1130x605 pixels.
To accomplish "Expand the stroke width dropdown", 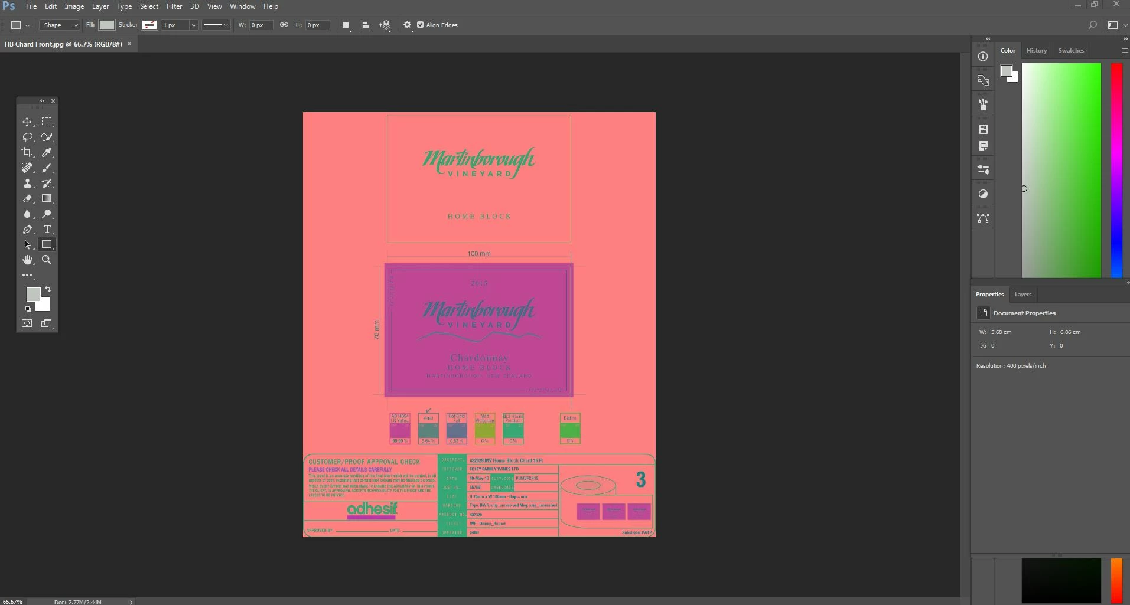I will coord(193,25).
